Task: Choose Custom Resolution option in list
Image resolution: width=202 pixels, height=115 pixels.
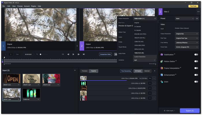Action: [x=145, y=57]
